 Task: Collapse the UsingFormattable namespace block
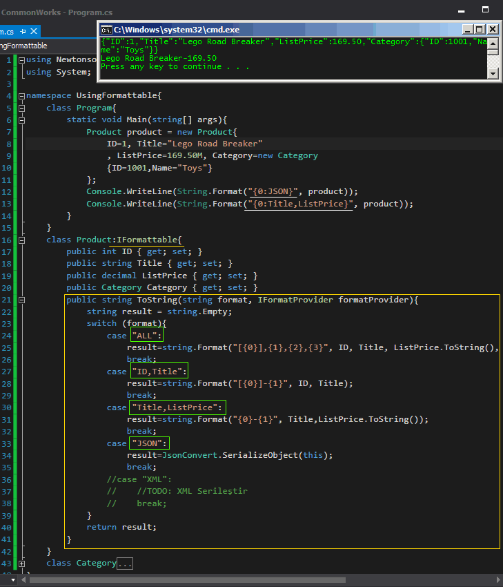point(21,96)
